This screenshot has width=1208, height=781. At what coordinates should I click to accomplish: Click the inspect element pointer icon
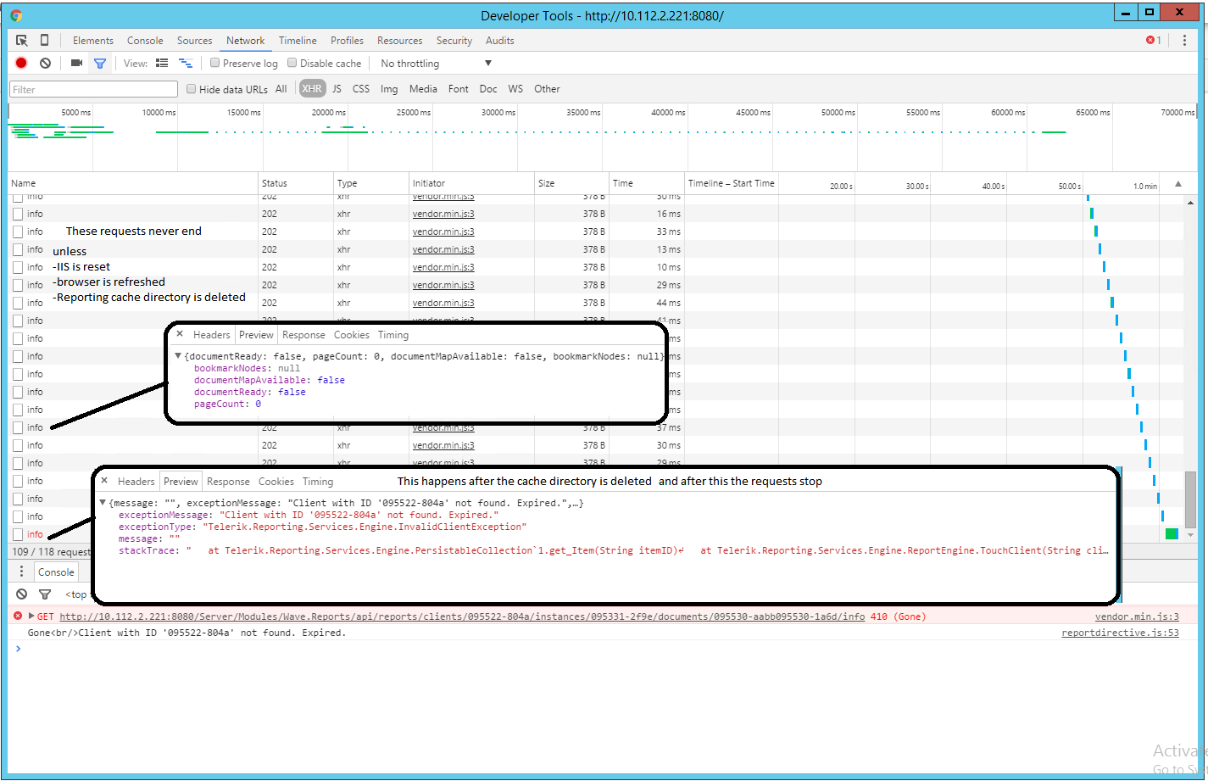[x=22, y=41]
